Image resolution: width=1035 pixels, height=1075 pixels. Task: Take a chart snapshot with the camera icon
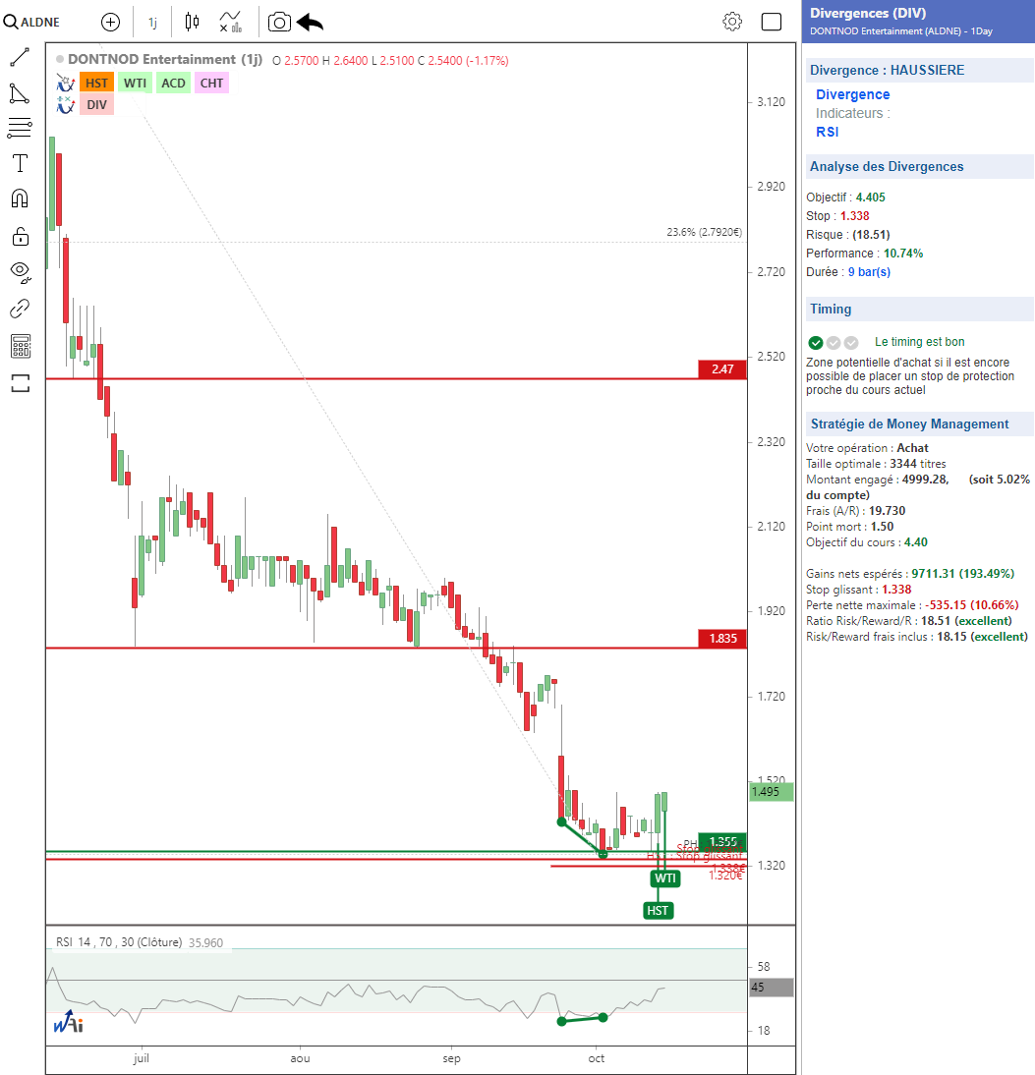click(x=279, y=22)
